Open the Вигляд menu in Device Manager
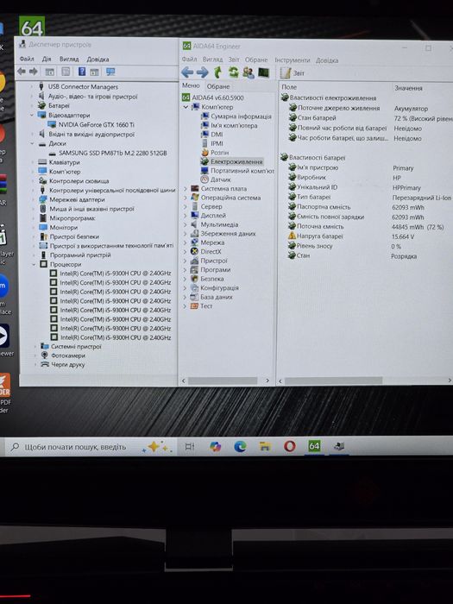 click(69, 59)
